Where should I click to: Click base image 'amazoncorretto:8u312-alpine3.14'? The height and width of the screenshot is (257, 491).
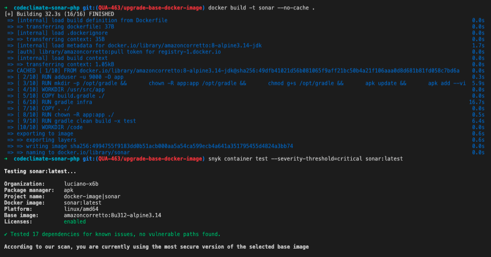113,215
